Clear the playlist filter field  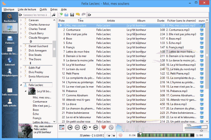click(90, 15)
